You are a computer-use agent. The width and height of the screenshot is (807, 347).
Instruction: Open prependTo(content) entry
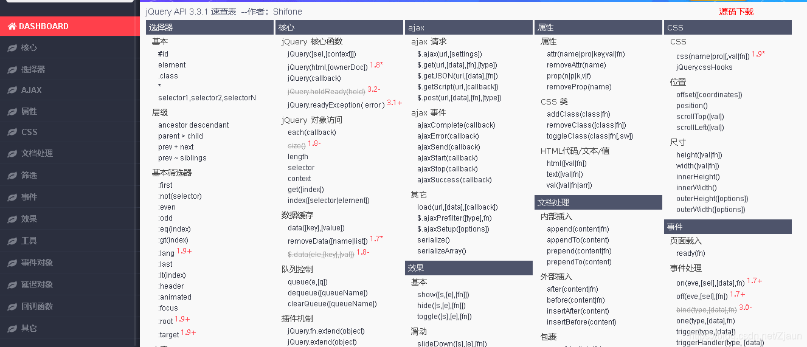pyautogui.click(x=579, y=262)
